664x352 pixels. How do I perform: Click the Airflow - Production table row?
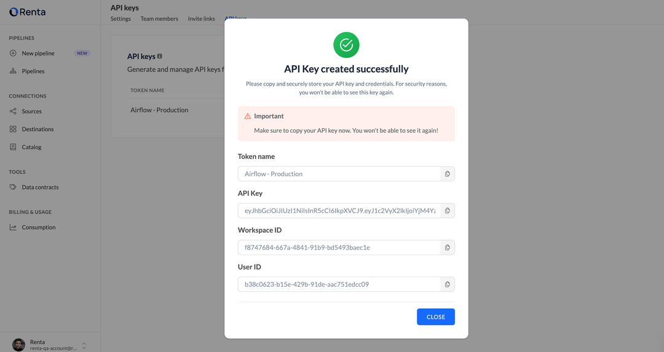(x=160, y=110)
